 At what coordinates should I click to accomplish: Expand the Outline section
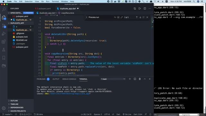(14, 101)
